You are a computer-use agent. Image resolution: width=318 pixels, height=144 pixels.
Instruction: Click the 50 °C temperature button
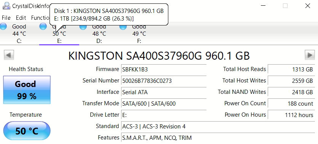click(27, 131)
